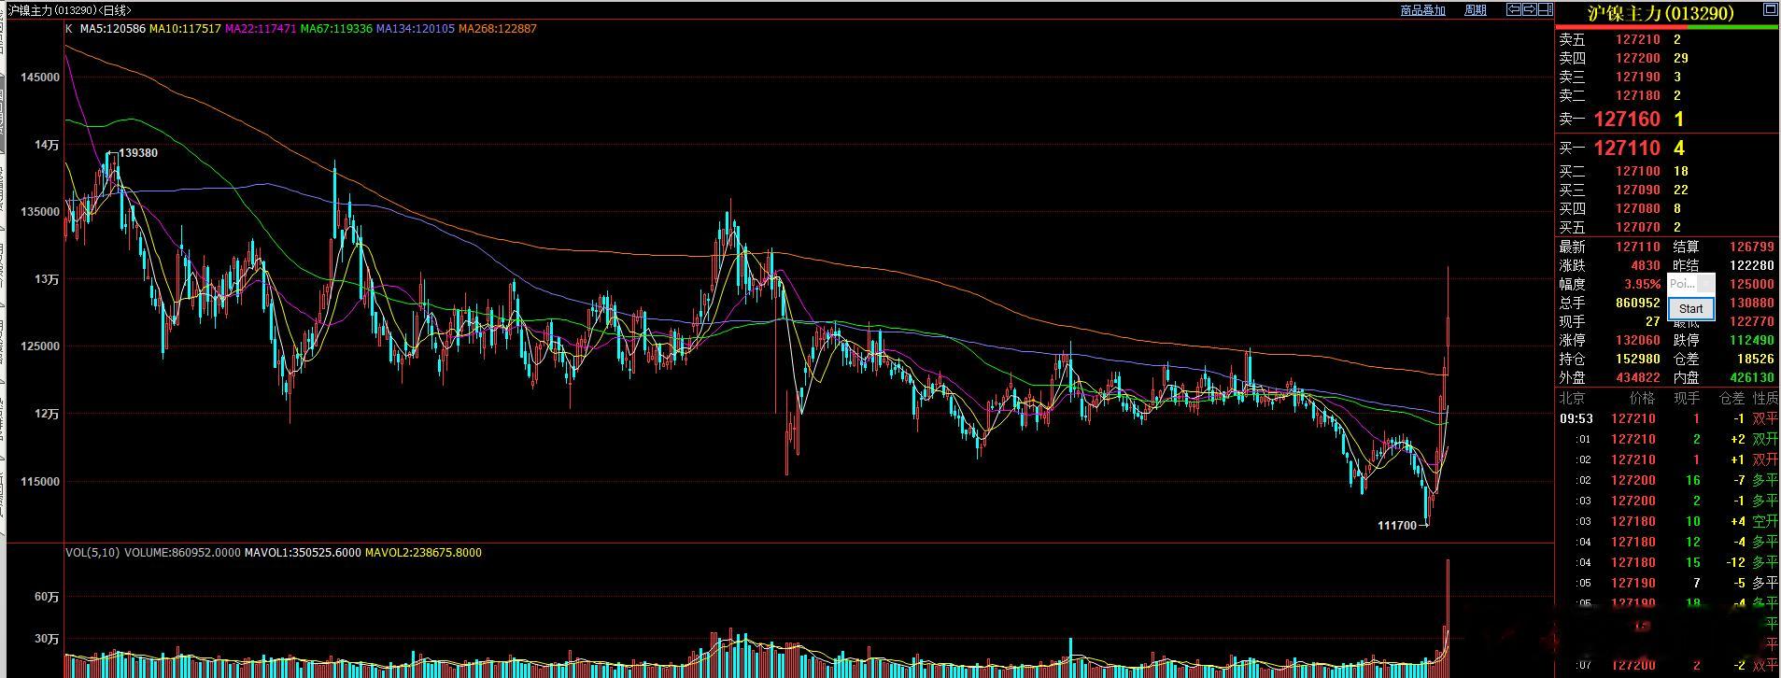Click the right arrow navigation icon
1781x678 pixels.
tap(1529, 10)
